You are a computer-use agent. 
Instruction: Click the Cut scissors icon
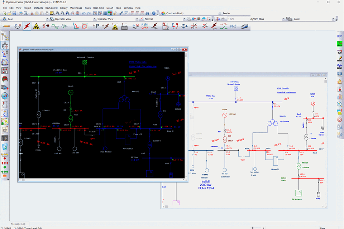pos(32,13)
